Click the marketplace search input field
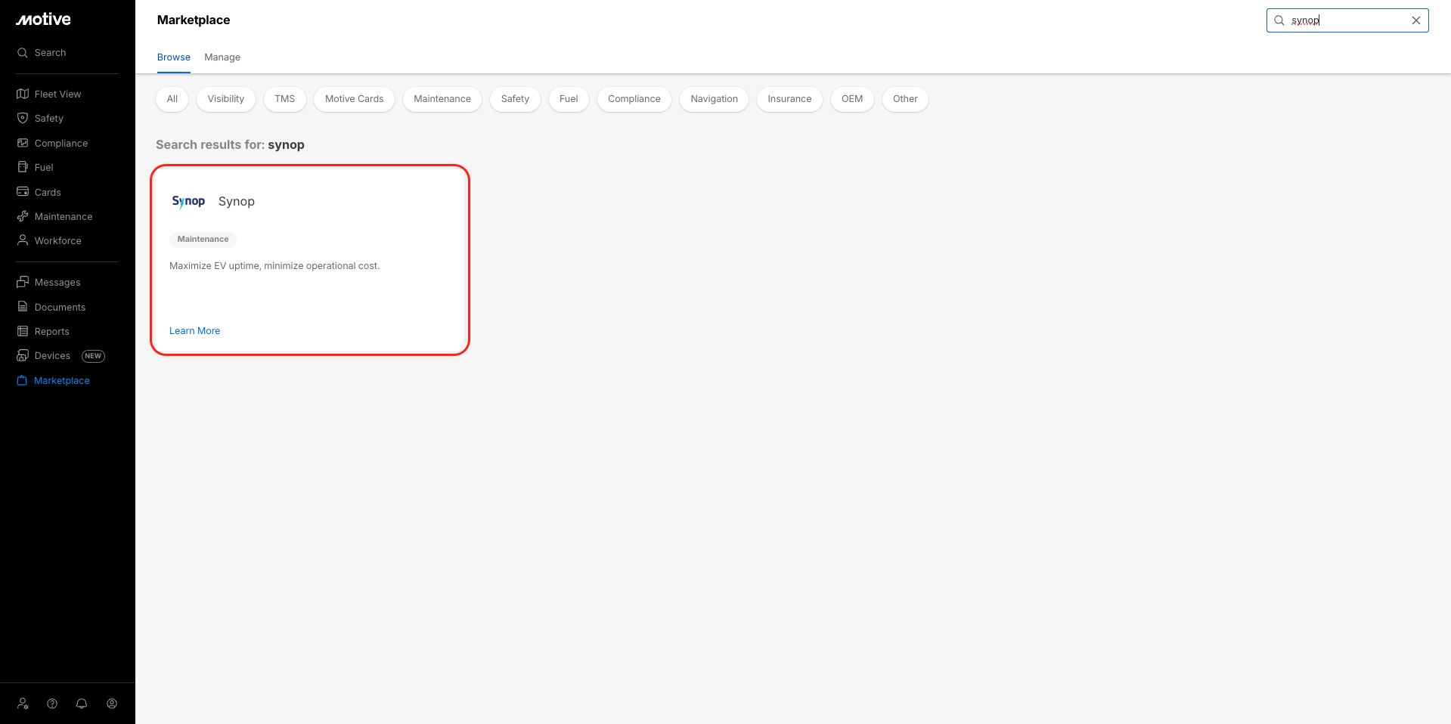The height and width of the screenshot is (724, 1451). click(x=1347, y=20)
